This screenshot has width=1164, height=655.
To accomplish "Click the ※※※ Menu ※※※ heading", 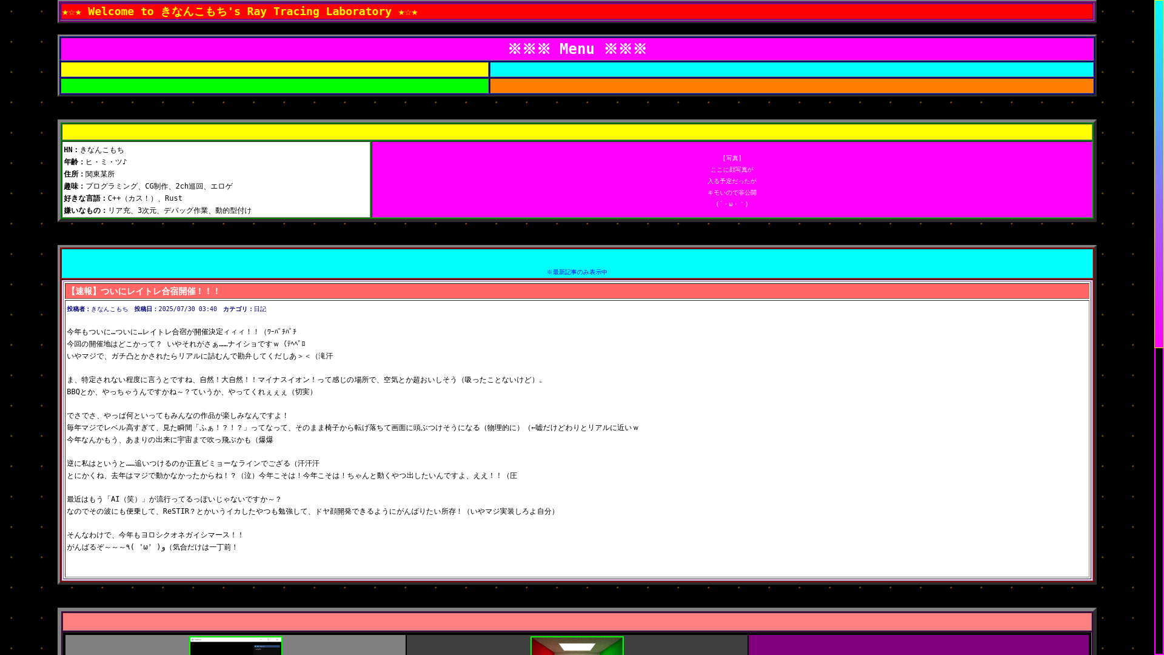I will (x=577, y=49).
